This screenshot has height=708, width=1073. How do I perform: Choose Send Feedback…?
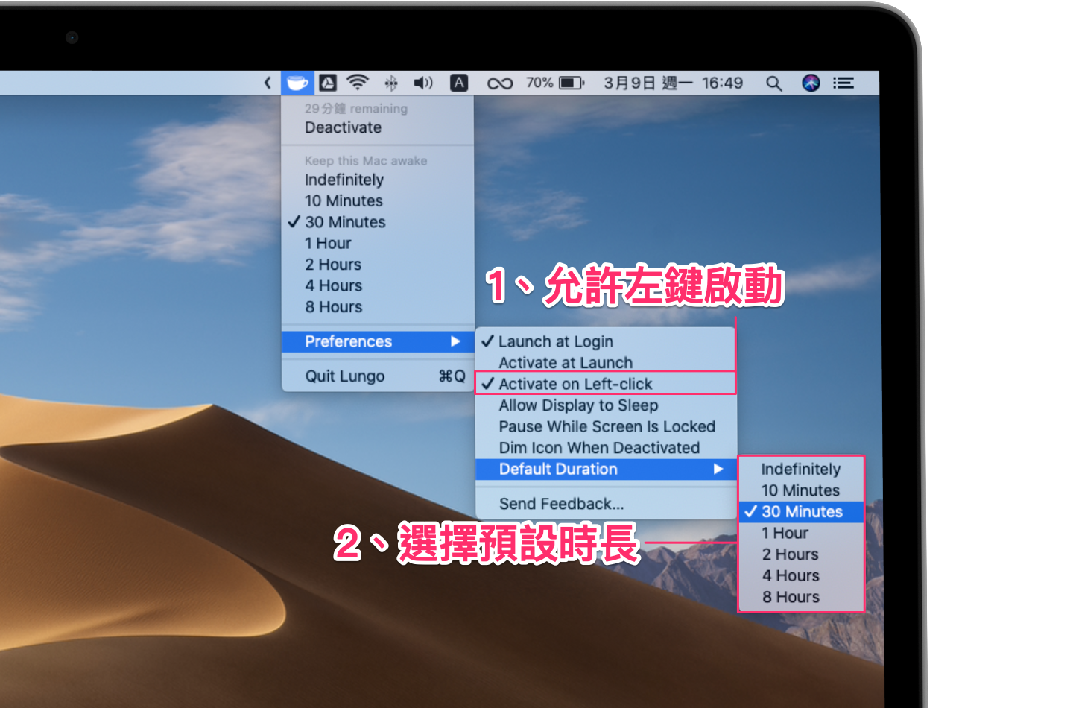coord(606,504)
